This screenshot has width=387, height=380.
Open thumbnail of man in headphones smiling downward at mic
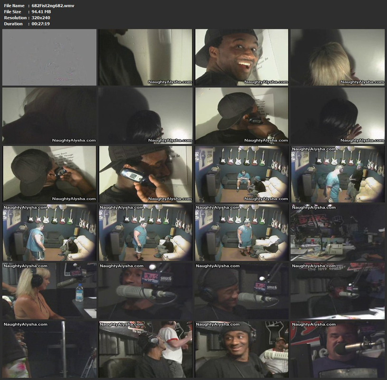point(242,291)
